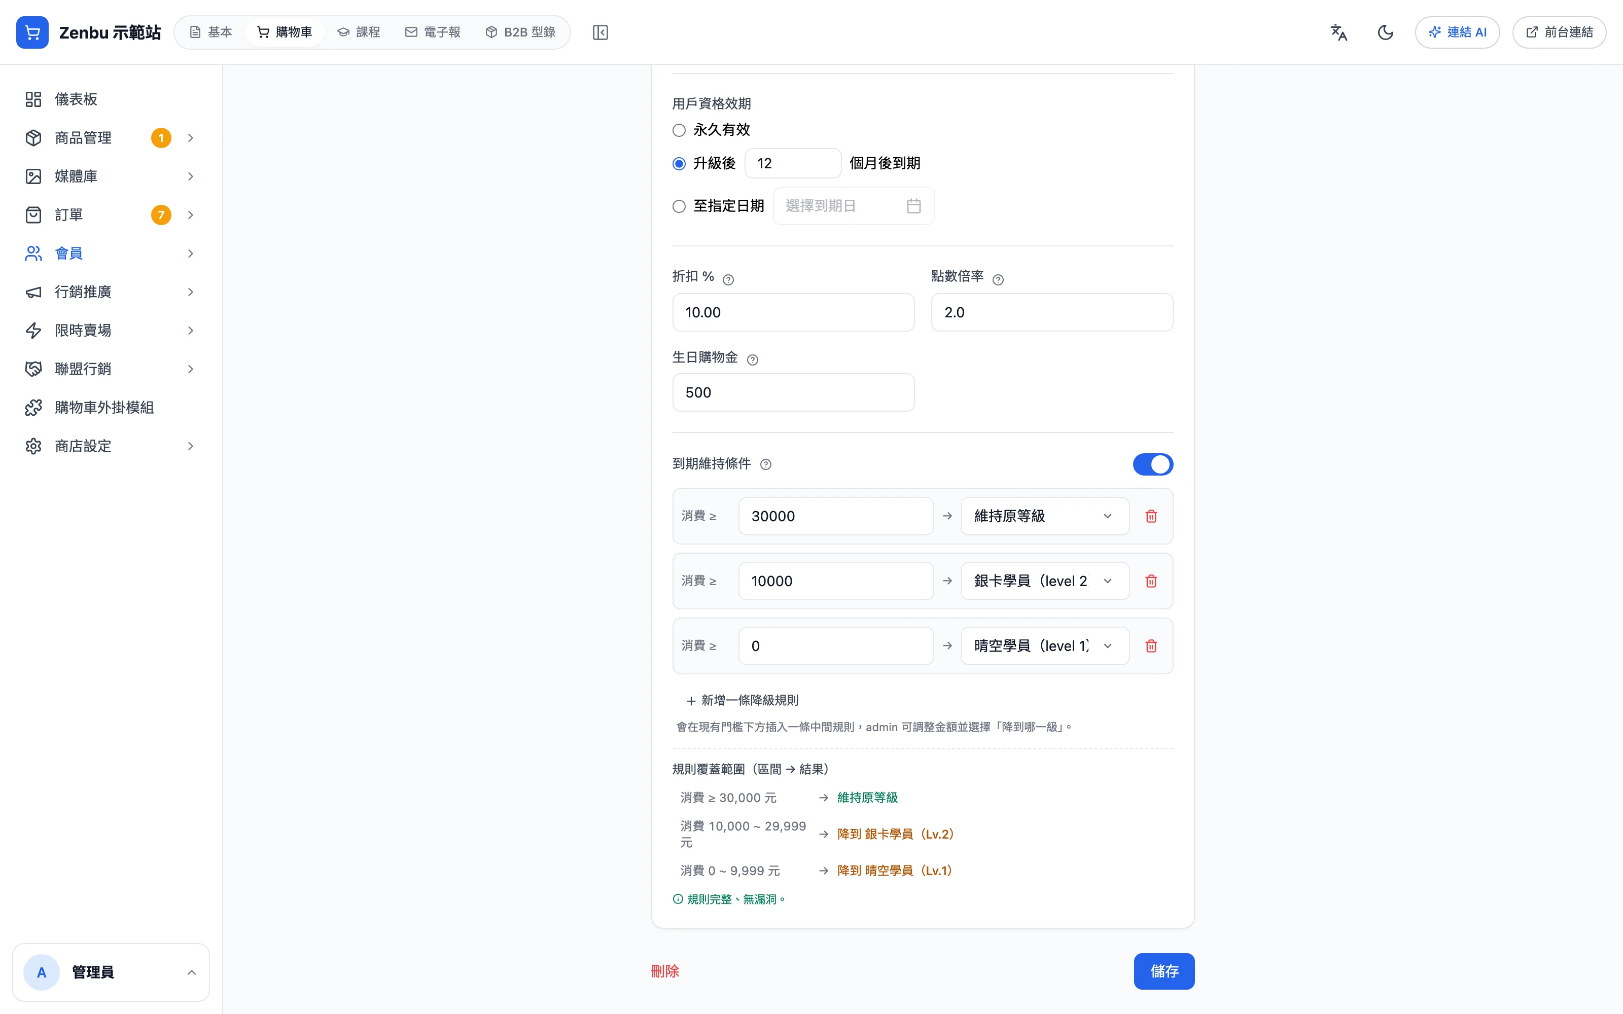Viewport: 1623px width, 1014px height.
Task: Click 儲存 save button
Action: [1163, 971]
